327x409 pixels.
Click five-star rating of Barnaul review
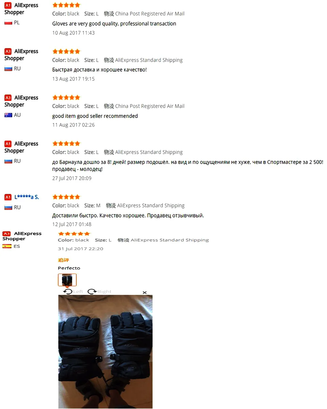(x=66, y=143)
